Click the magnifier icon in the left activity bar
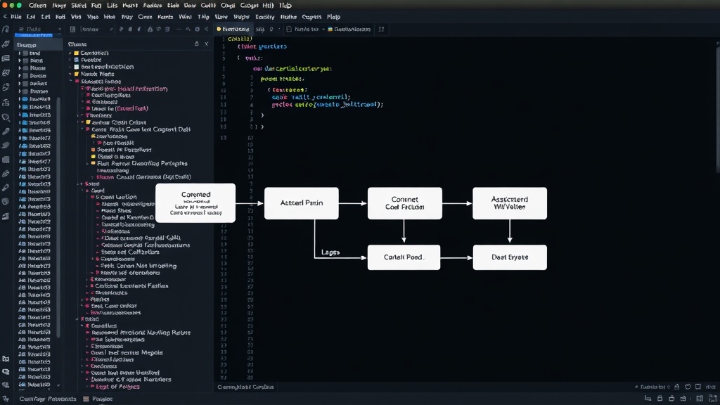 6,117
